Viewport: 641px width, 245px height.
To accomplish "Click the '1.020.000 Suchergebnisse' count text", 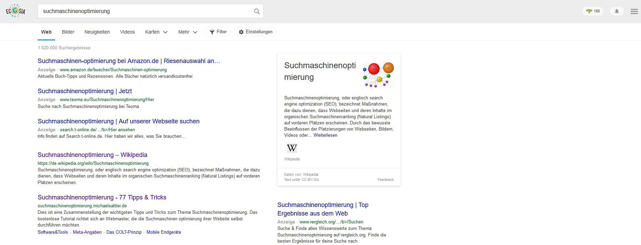I will [x=64, y=48].
